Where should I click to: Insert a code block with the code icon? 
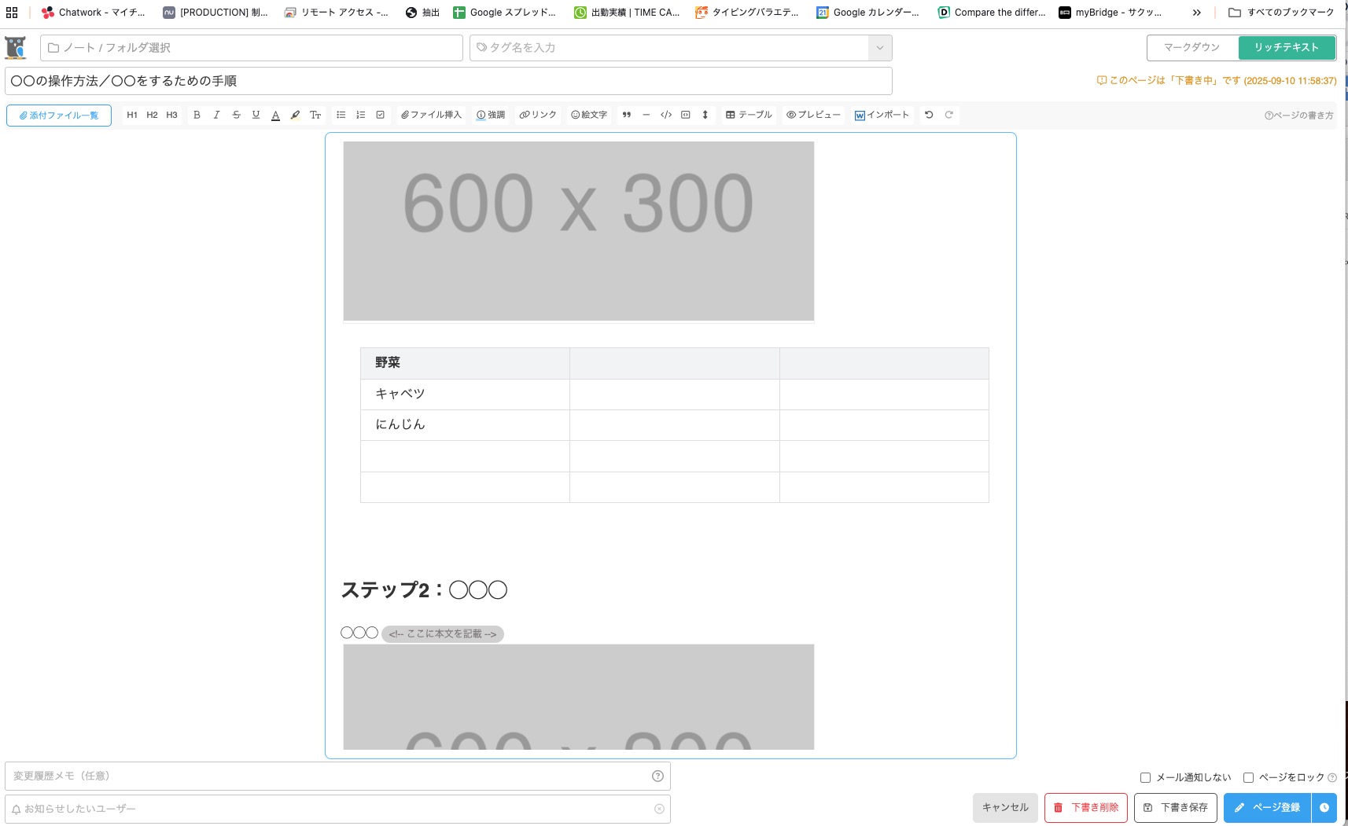(665, 115)
